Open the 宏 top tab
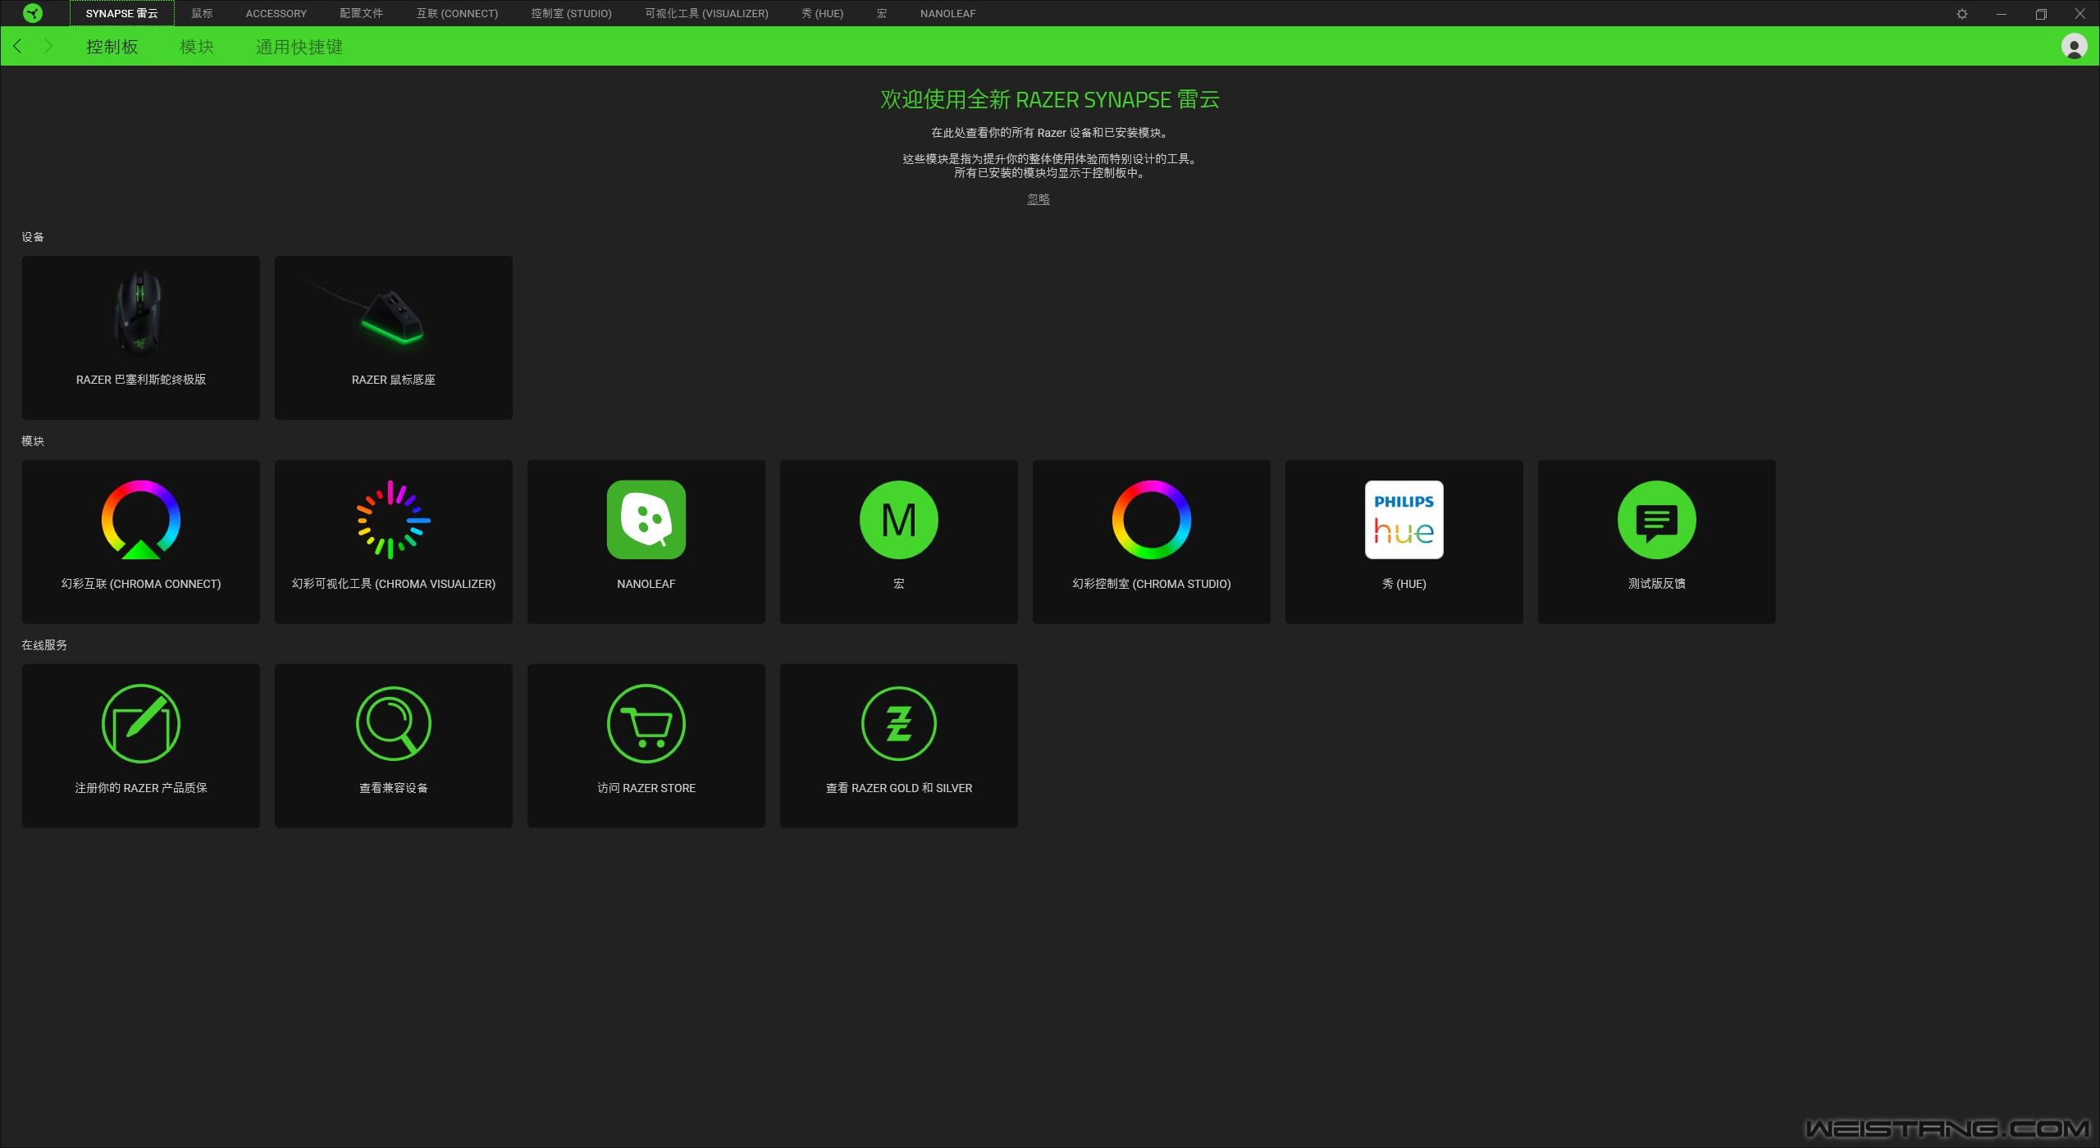The width and height of the screenshot is (2100, 1148). click(882, 13)
